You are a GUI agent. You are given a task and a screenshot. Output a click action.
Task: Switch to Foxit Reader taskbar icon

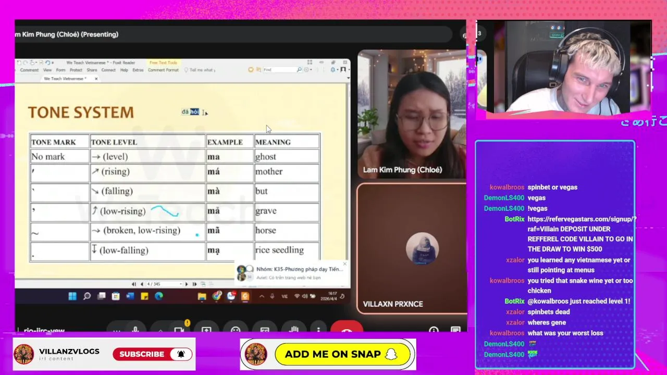click(245, 296)
